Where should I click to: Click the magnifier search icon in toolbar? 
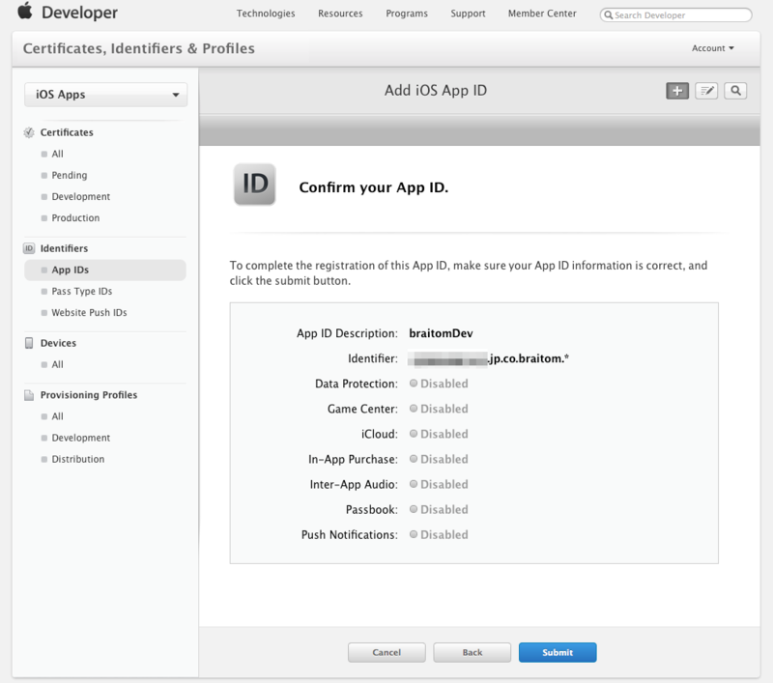point(735,91)
